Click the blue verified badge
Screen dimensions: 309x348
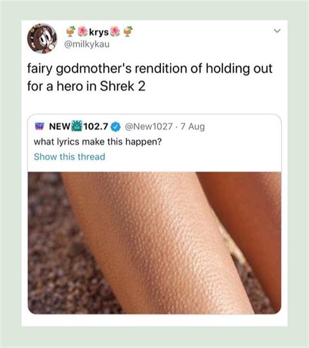point(115,127)
